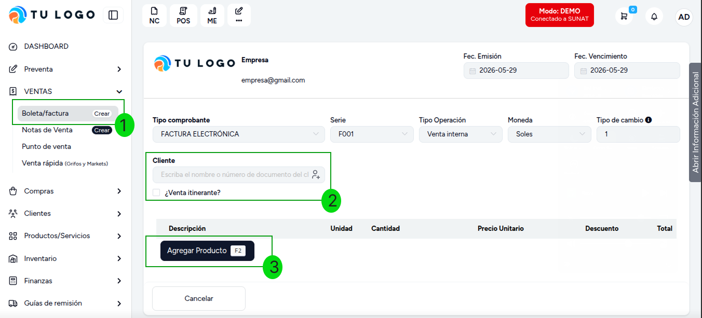Focus the Cliente search field

(x=231, y=175)
